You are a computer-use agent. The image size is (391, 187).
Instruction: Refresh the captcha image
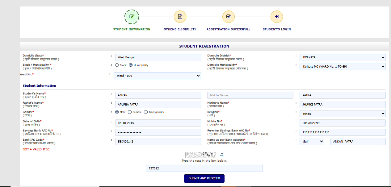tap(222, 155)
